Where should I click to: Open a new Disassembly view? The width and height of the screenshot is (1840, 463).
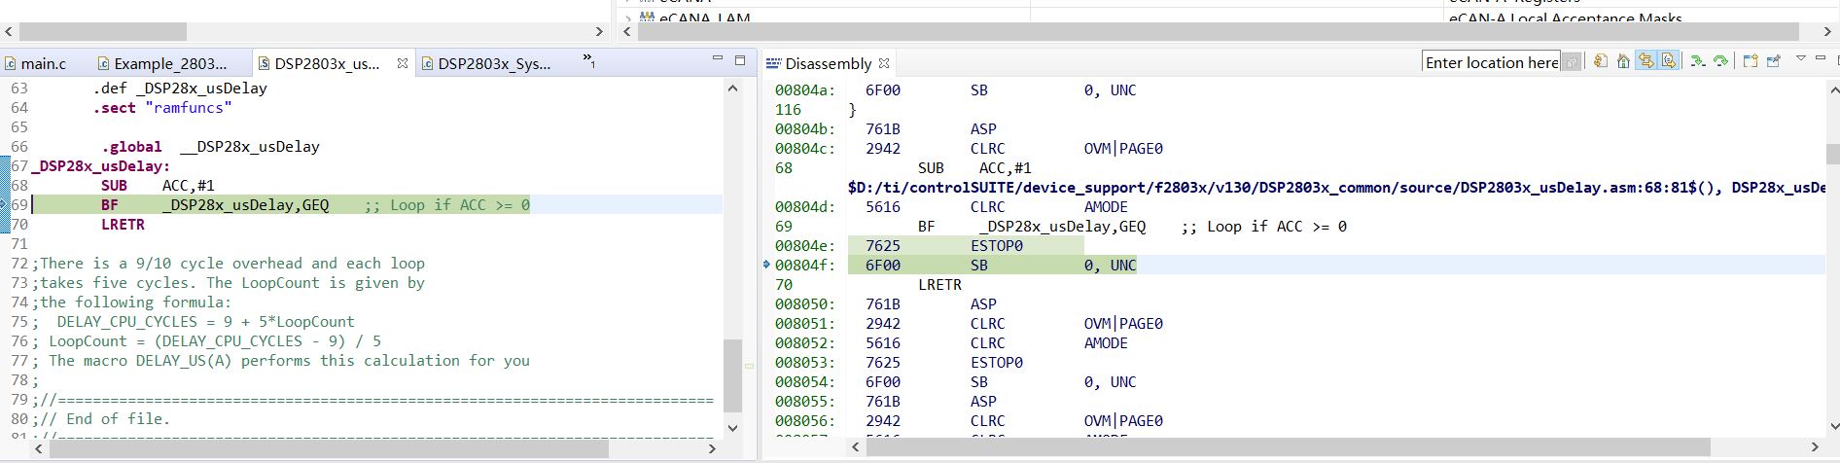[1750, 61]
